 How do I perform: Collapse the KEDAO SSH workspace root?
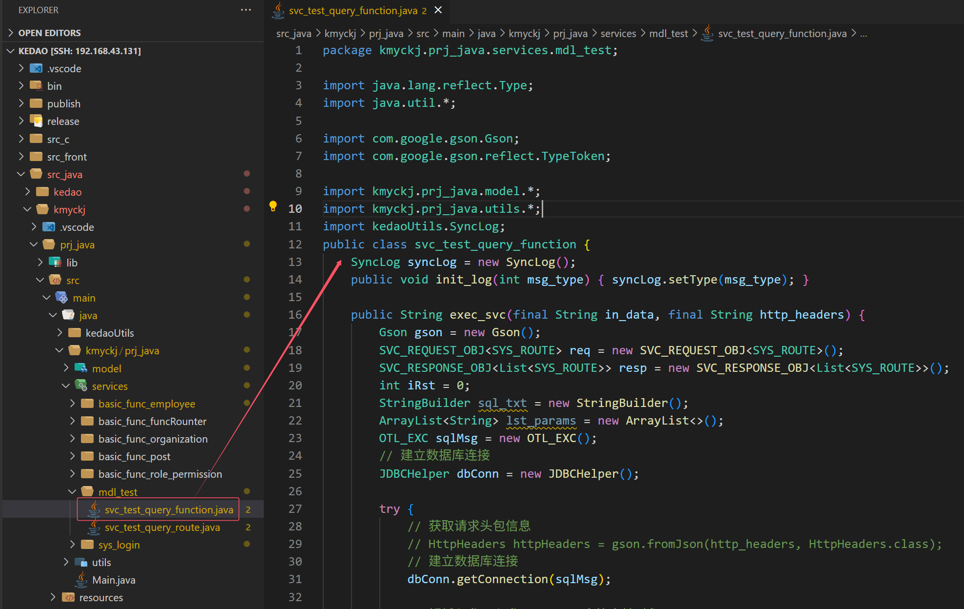pyautogui.click(x=11, y=51)
